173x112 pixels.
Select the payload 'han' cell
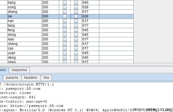point(24,21)
